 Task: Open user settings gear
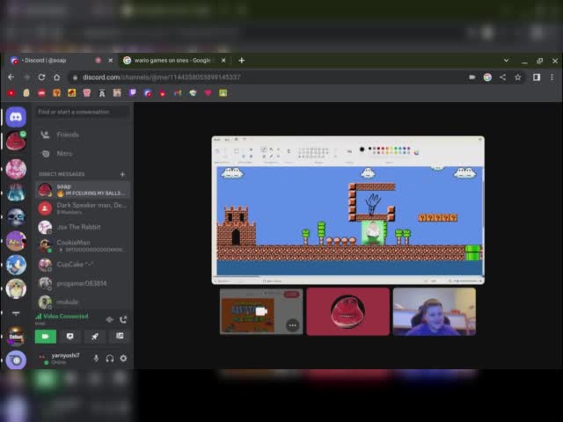123,358
